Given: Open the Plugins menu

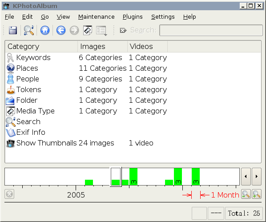Looking at the screenshot, I should [133, 17].
